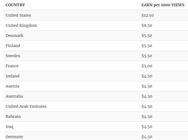This screenshot has width=188, height=140.
Task: Click the $5.00 earnings value
Action: (x=147, y=66)
